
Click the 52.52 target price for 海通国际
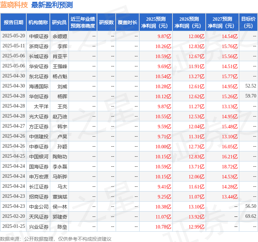250,86
